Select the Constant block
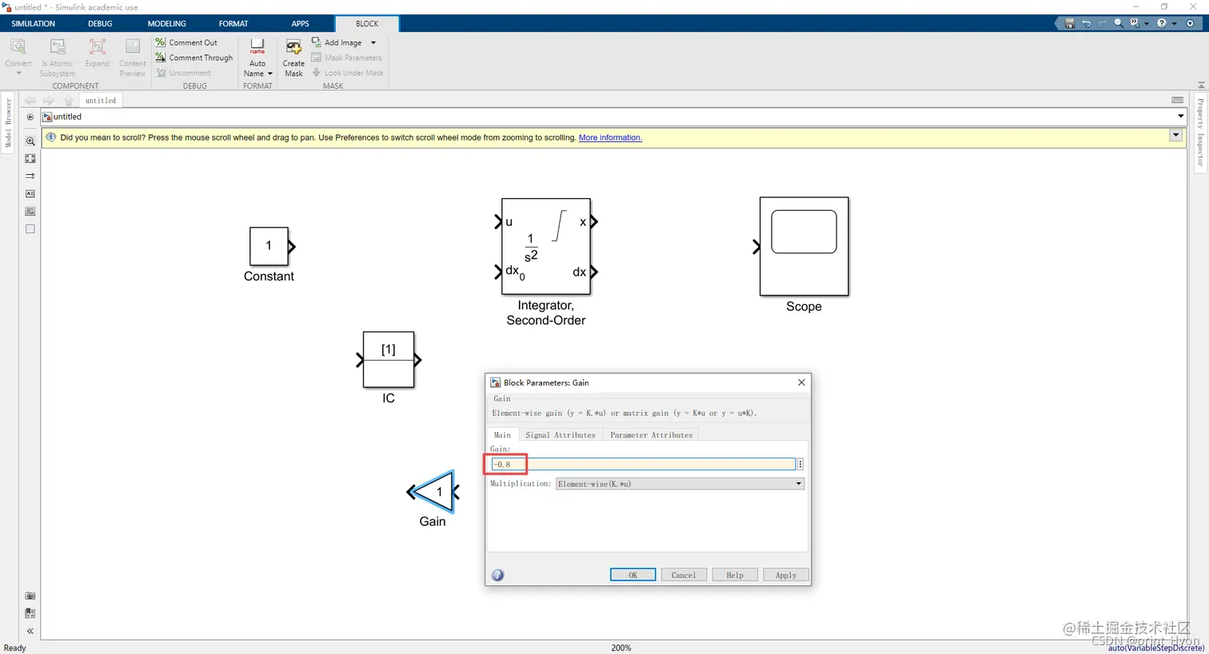Screen dimensions: 1209x654 pyautogui.click(x=269, y=246)
